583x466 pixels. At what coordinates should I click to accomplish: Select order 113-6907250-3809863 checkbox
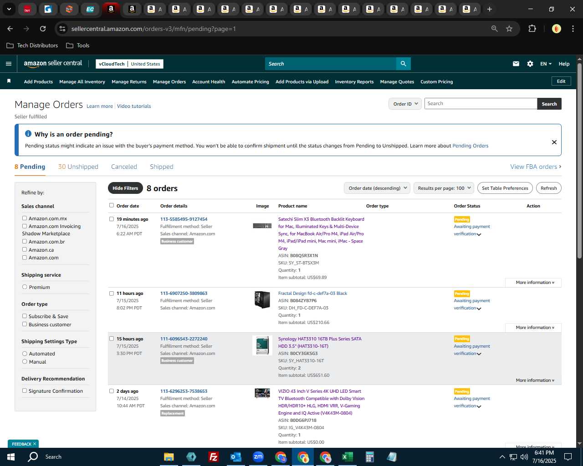112,293
